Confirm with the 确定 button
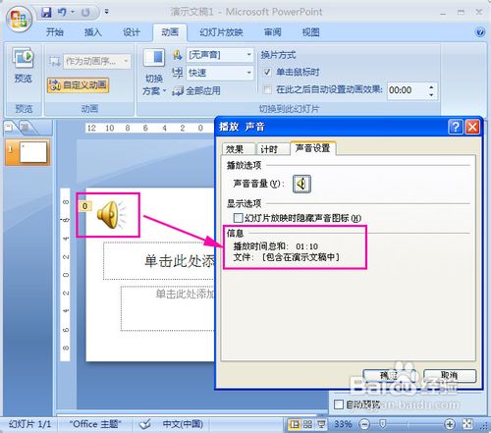The height and width of the screenshot is (433, 491). point(389,376)
